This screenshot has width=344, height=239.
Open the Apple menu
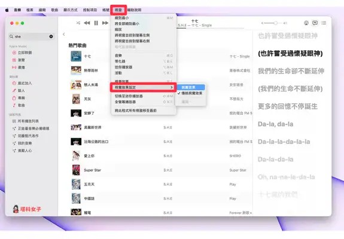pos(7,10)
